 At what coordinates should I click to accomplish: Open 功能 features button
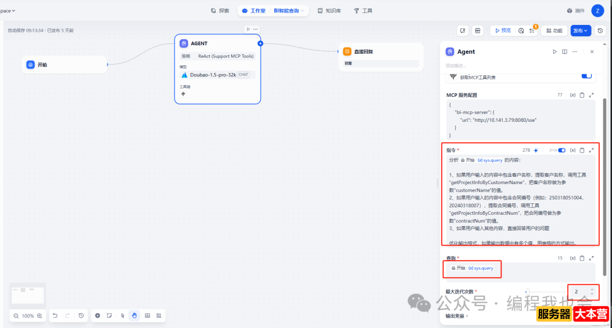pyautogui.click(x=554, y=31)
